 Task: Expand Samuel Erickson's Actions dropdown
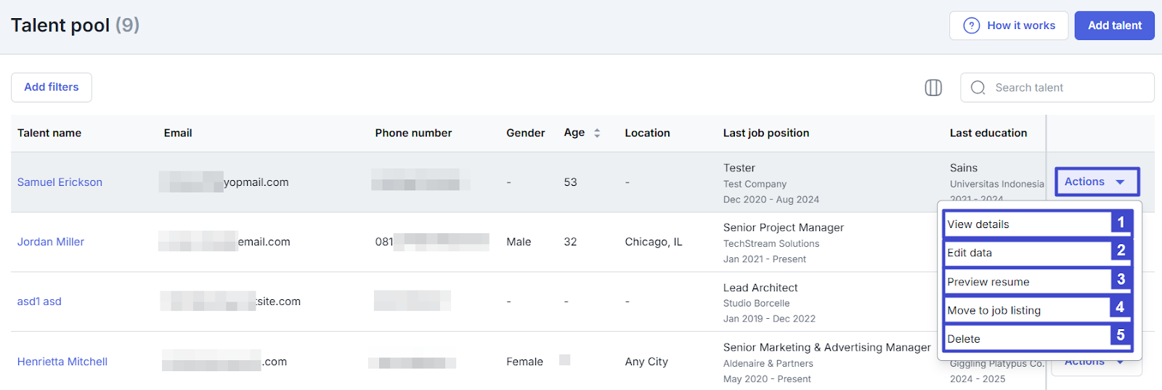point(1096,182)
